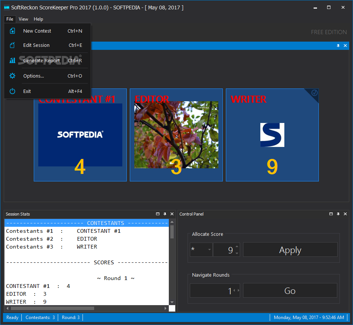Open the Help menu

point(38,19)
